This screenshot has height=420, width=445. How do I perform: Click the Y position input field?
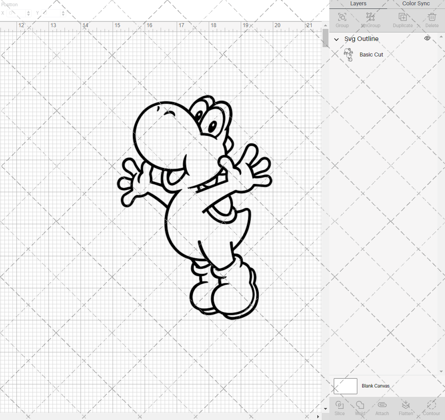click(x=51, y=13)
